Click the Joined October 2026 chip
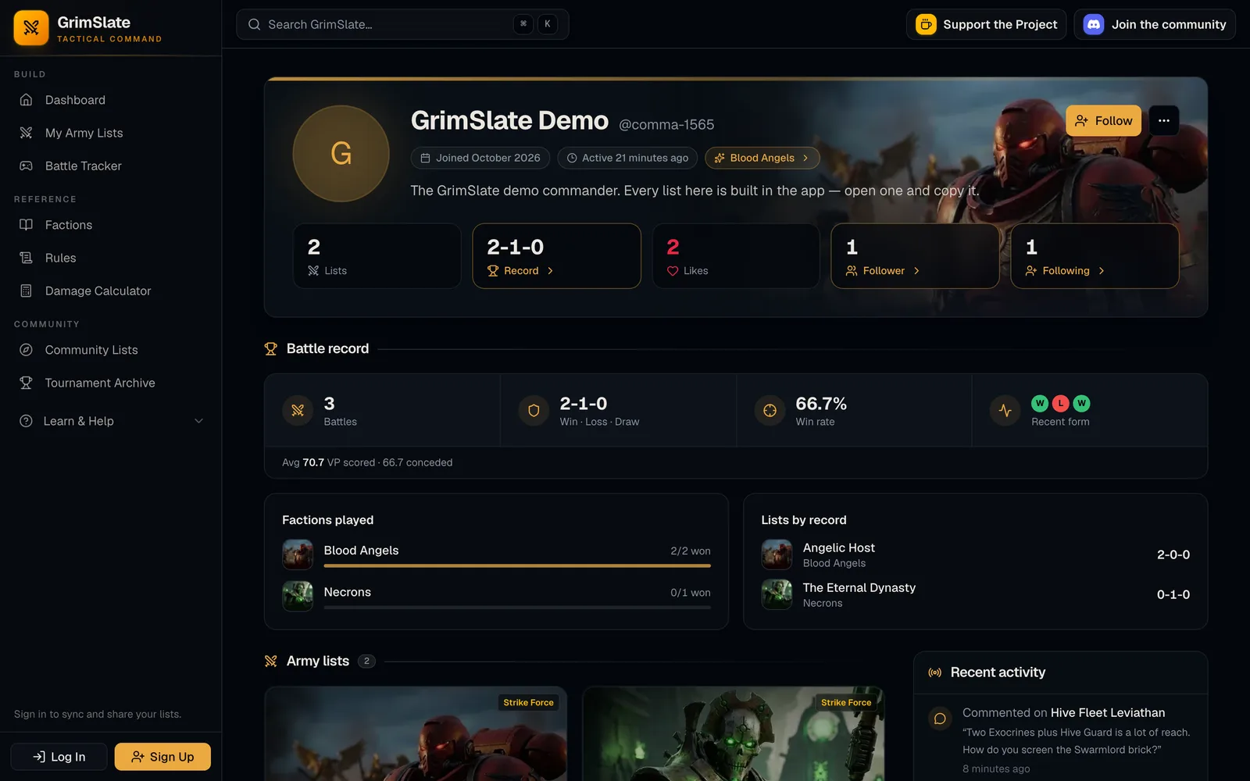This screenshot has width=1250, height=781. [x=480, y=158]
